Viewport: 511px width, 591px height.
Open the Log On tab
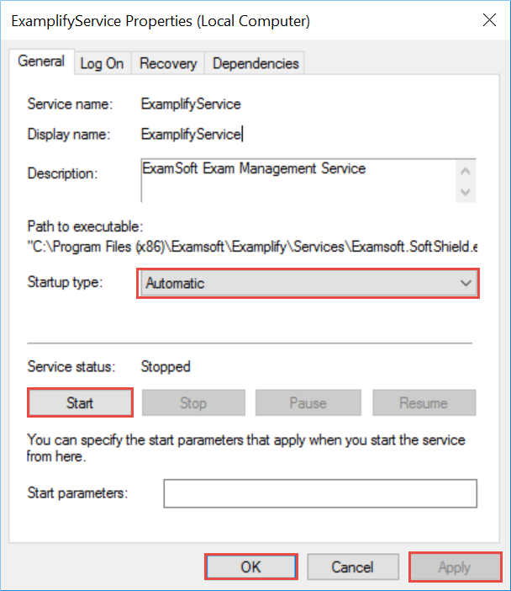(102, 63)
